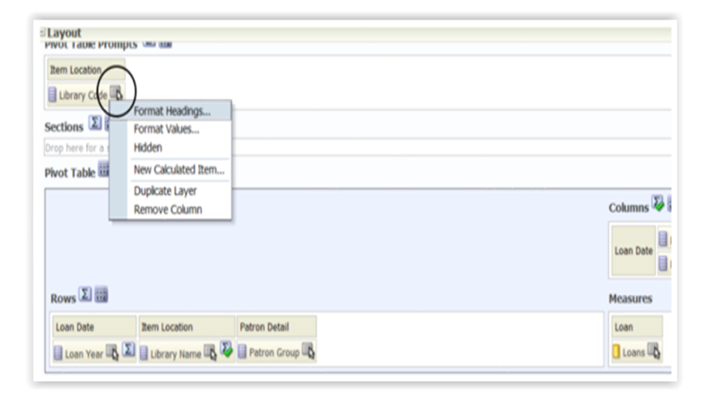This screenshot has height=399, width=710.
Task: Select Hidden in the context menu
Action: click(x=148, y=148)
